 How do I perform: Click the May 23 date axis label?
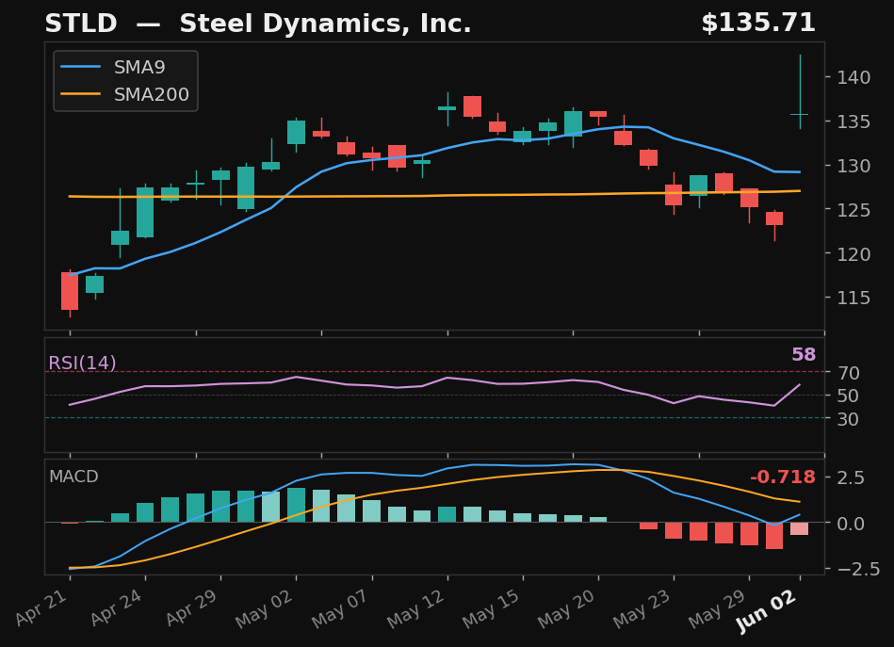[x=642, y=608]
